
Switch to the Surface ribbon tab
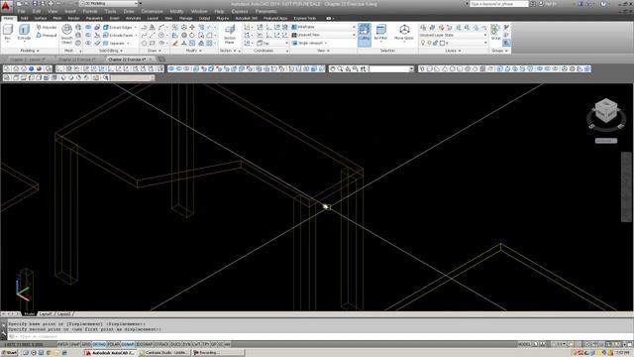(x=40, y=18)
